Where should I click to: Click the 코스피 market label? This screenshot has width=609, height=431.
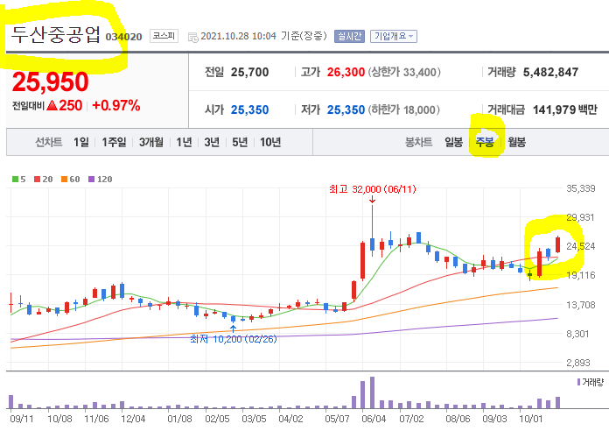tap(164, 36)
